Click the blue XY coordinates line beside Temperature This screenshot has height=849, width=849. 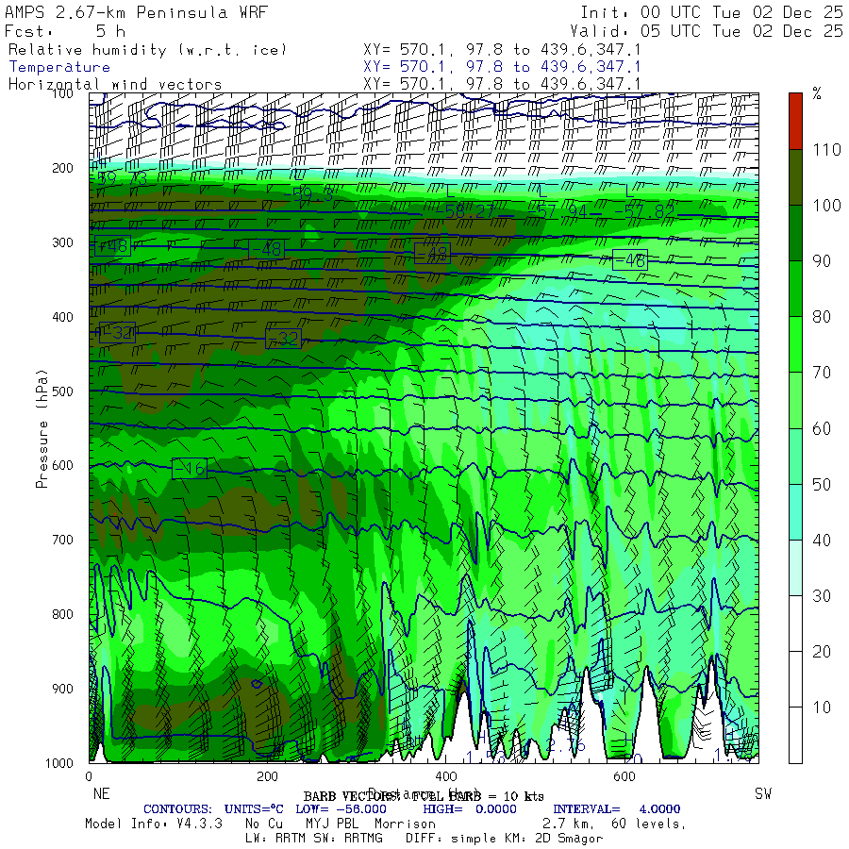(502, 67)
